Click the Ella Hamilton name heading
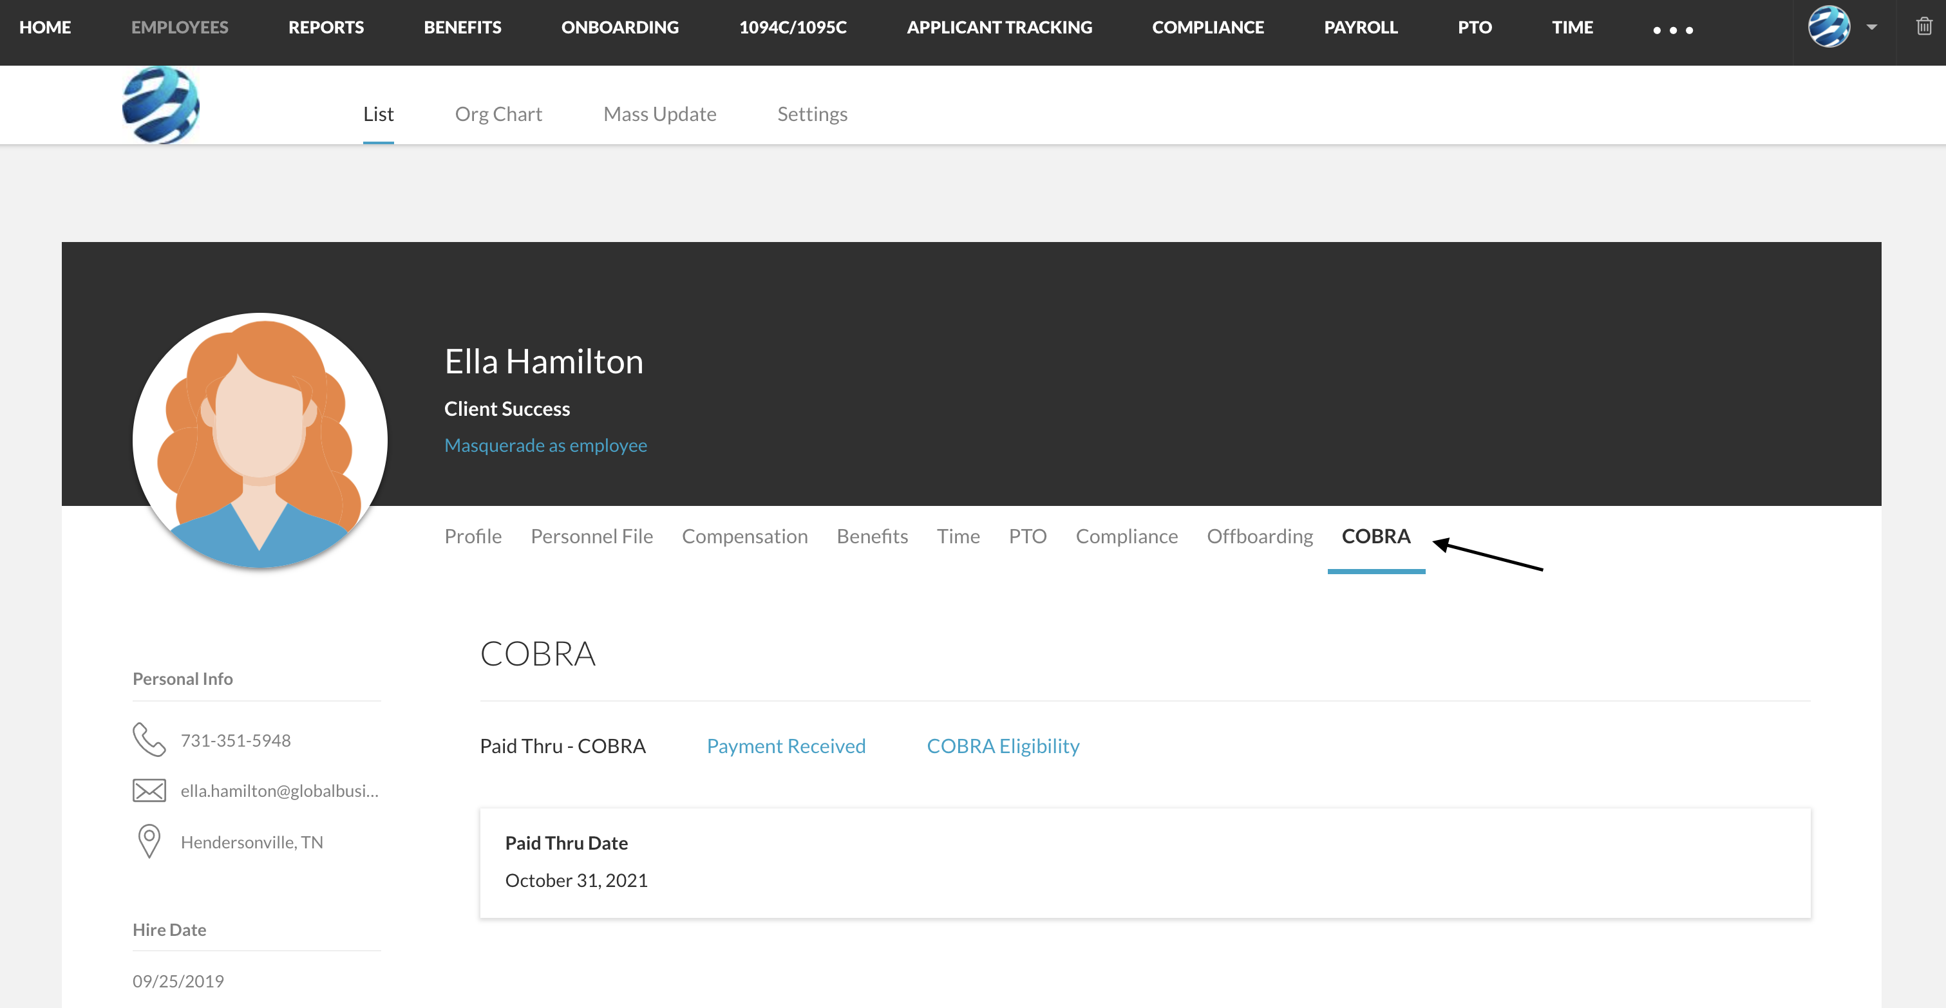1946x1008 pixels. 544,362
